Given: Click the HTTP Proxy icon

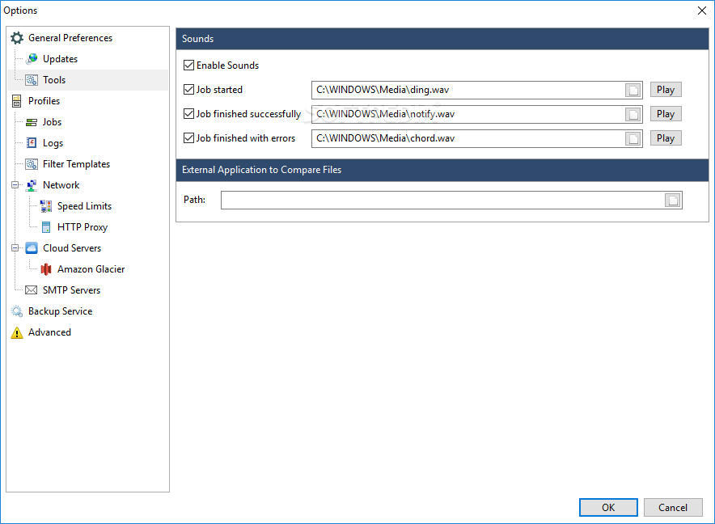Looking at the screenshot, I should click(46, 226).
